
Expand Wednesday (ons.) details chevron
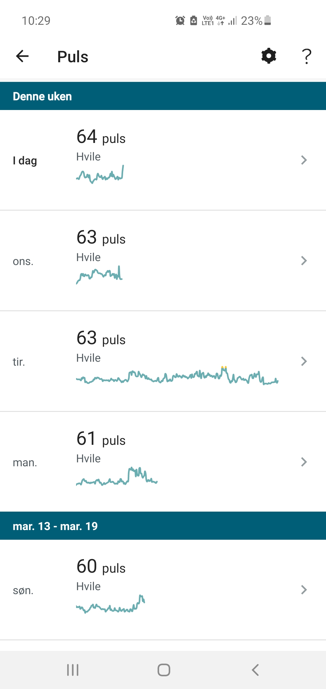click(304, 260)
